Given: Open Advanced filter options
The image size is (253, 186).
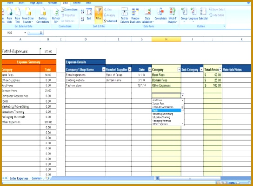Looking at the screenshot, I should tap(110, 21).
